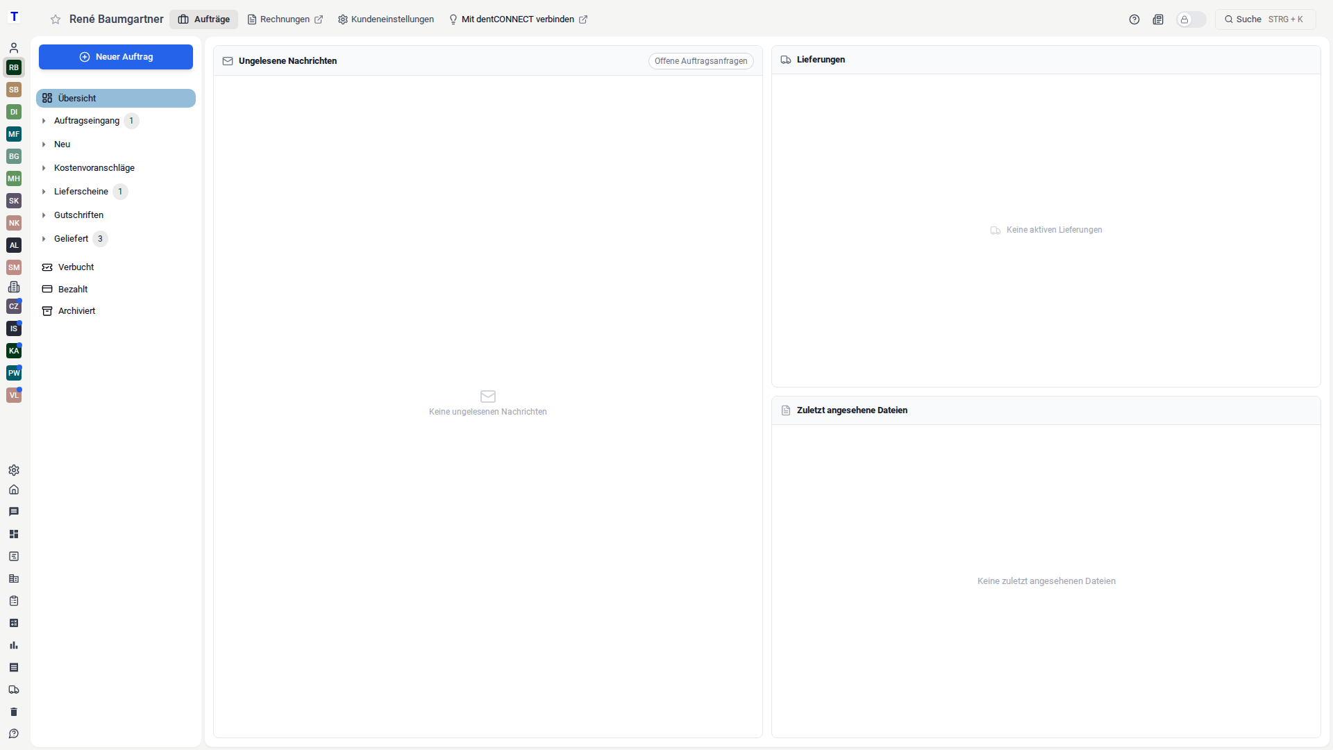Open the chat messages sidebar icon
This screenshot has height=750, width=1333.
(14, 512)
